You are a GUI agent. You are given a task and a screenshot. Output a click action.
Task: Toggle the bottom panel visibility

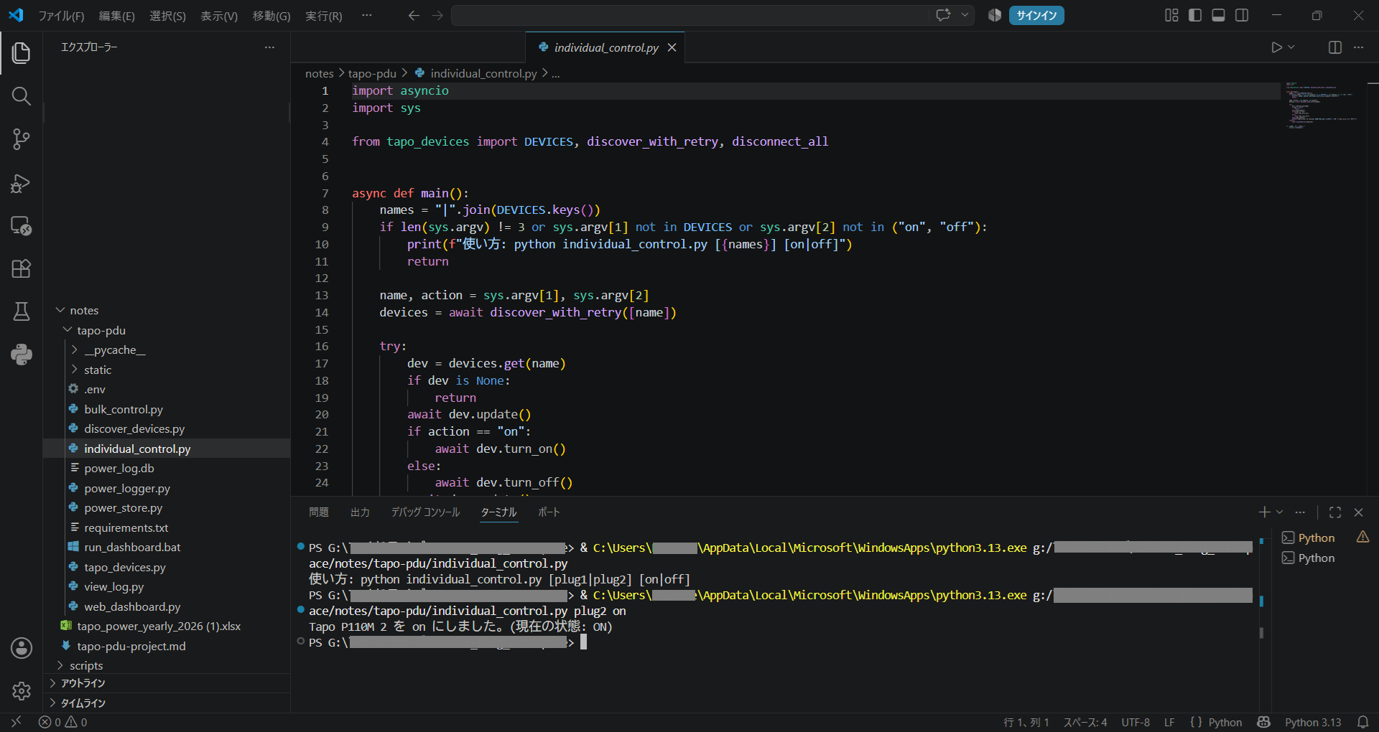click(x=1218, y=15)
